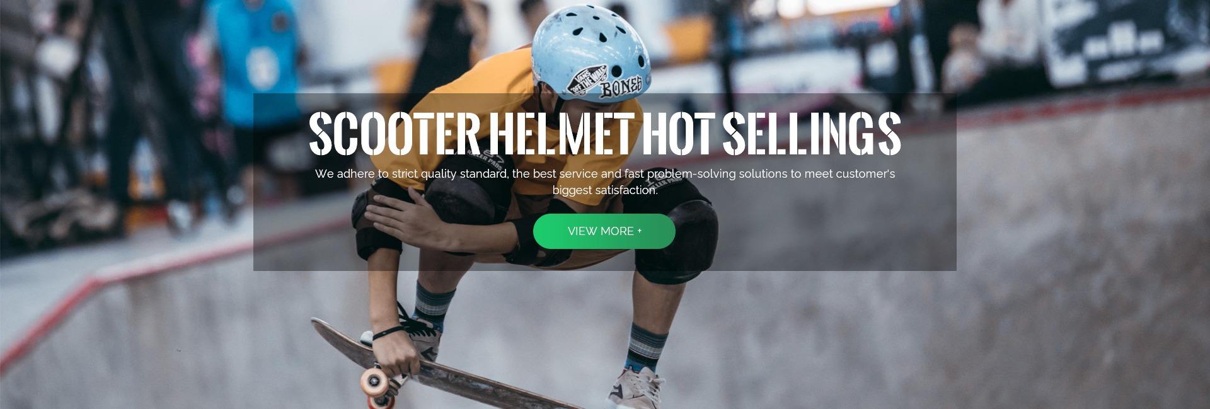Image resolution: width=1210 pixels, height=409 pixels.
Task: Click the Vans sticker on the helmet
Action: click(587, 82)
